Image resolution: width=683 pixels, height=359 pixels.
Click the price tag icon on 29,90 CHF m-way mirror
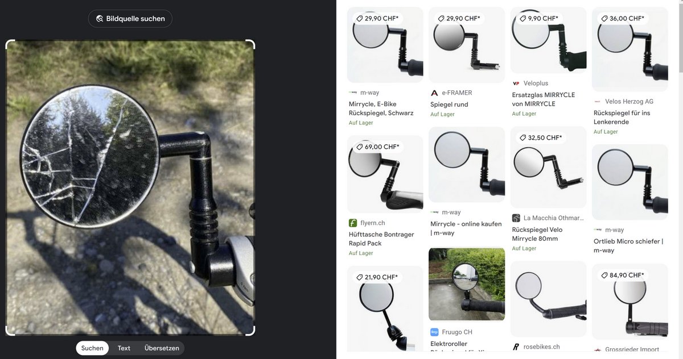360,19
